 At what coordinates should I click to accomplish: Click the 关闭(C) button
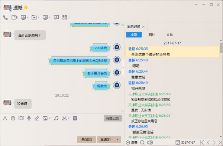click(x=87, y=139)
